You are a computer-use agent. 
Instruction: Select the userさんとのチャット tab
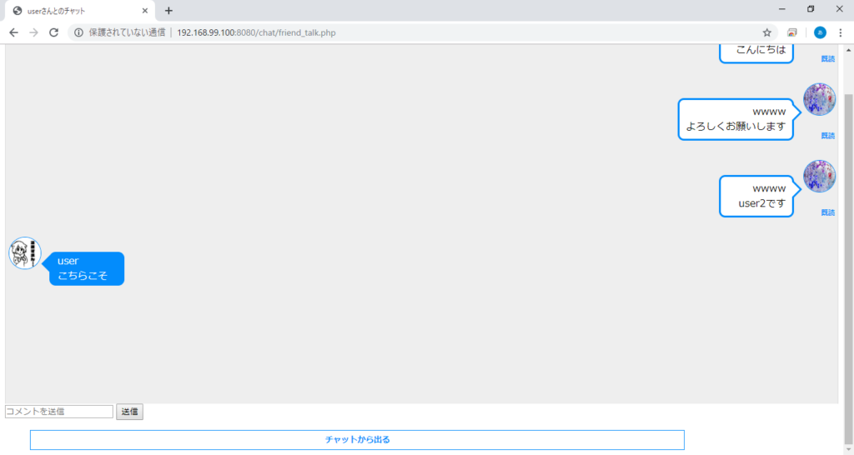[x=75, y=11]
